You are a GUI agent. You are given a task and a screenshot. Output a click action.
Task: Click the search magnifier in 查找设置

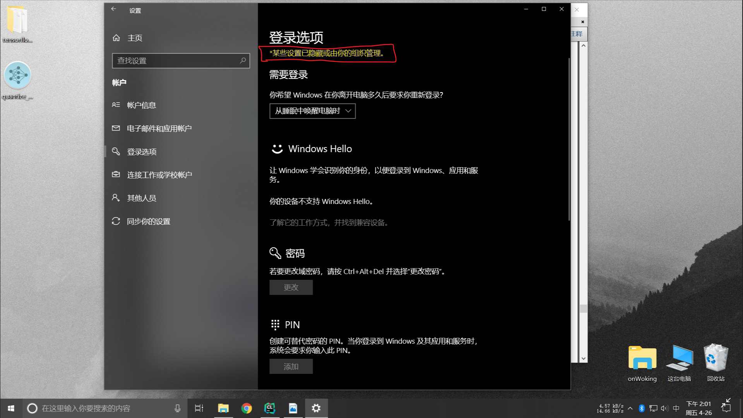[x=243, y=60]
